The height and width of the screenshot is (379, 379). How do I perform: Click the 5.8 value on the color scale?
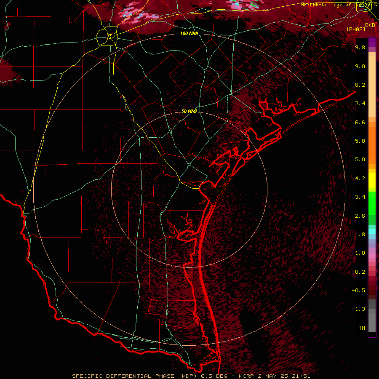click(x=360, y=141)
